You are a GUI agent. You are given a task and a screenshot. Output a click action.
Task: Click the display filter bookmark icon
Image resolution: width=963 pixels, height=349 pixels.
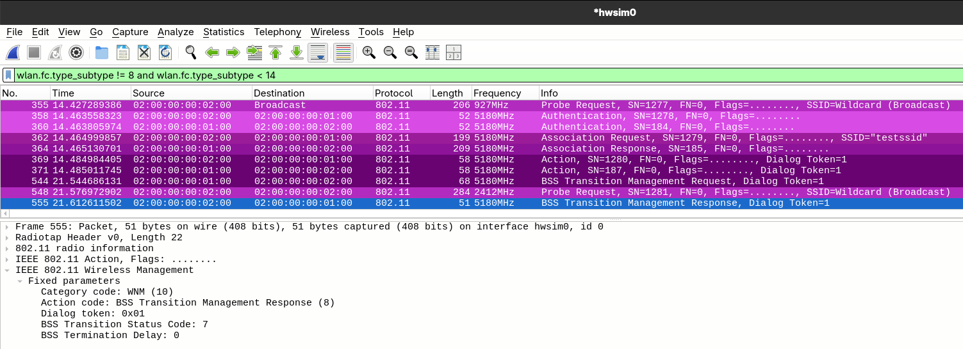(x=8, y=75)
